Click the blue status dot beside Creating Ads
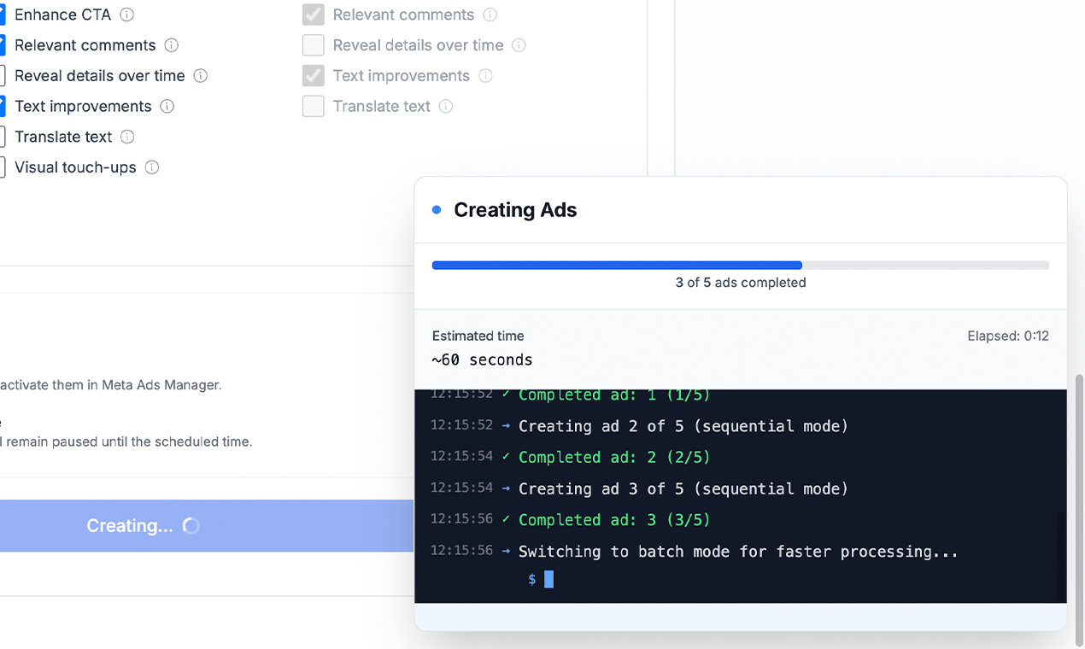This screenshot has width=1085, height=649. pyautogui.click(x=437, y=210)
